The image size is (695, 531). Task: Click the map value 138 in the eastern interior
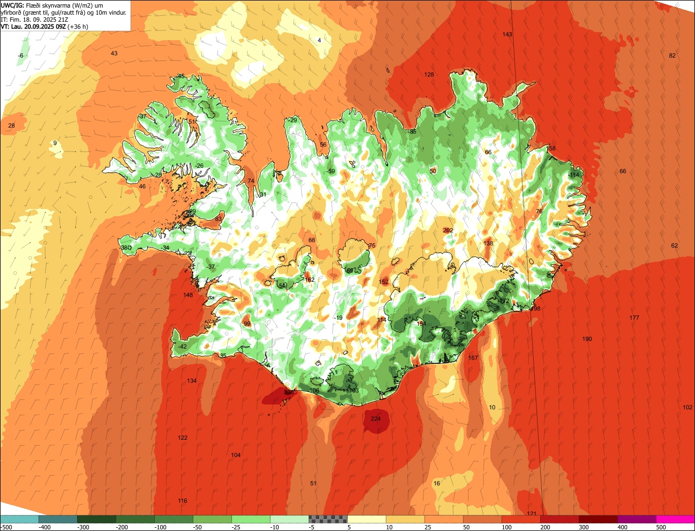488,243
